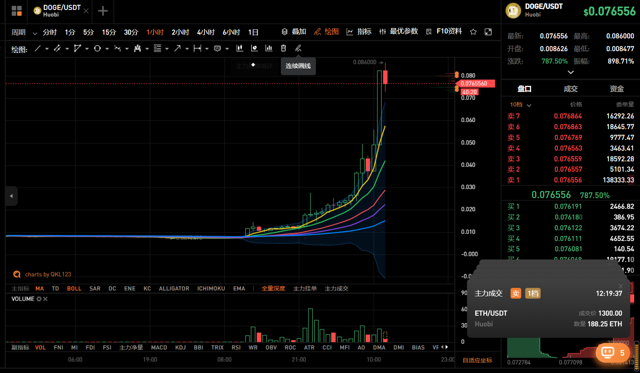Toggle the MA main indicator
Viewport: 640px width, 373px height.
pyautogui.click(x=40, y=288)
